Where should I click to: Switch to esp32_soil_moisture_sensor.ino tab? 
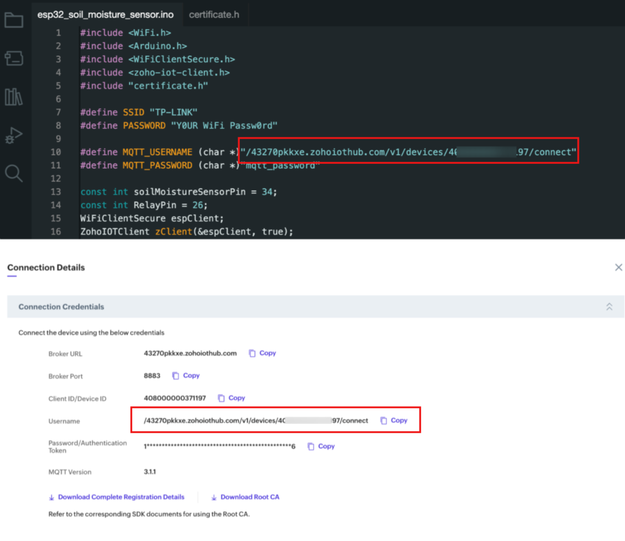point(105,15)
